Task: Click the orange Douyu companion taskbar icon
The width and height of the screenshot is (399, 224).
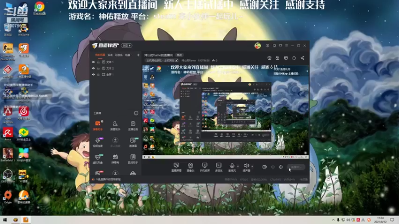Action: [26, 220]
